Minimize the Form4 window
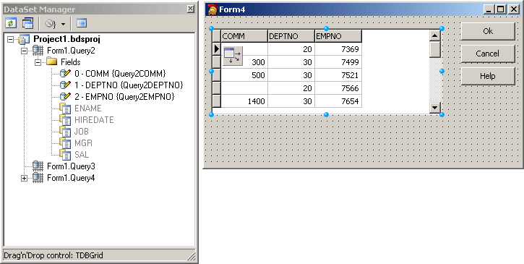Screen dimensions: 524x264 tap(489, 9)
